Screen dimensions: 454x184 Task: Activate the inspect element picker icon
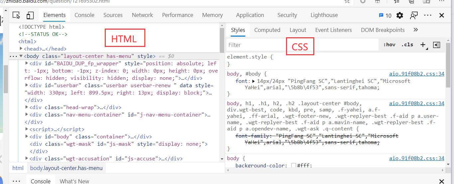[x=16, y=15]
